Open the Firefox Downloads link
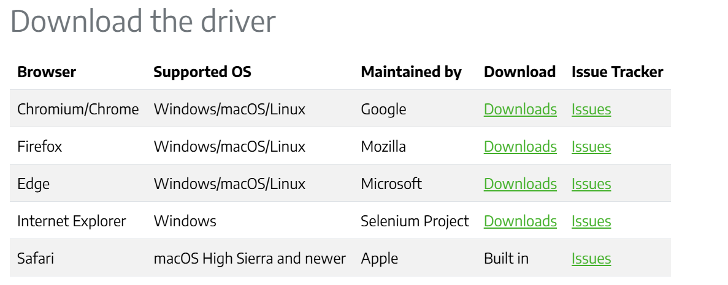 [x=520, y=147]
